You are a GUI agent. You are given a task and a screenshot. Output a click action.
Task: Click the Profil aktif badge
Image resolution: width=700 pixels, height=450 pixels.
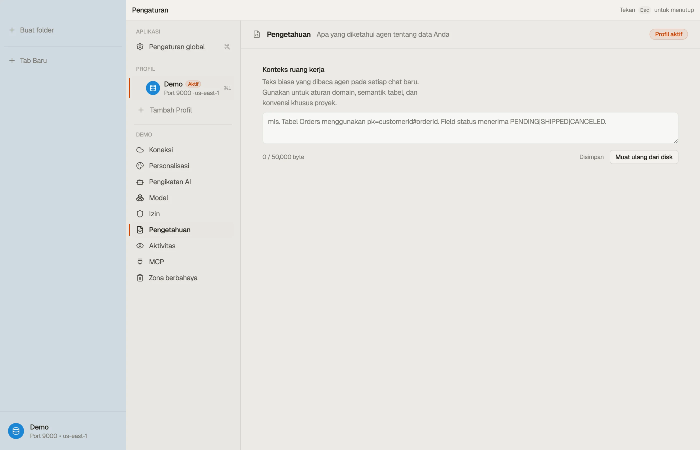pos(668,34)
